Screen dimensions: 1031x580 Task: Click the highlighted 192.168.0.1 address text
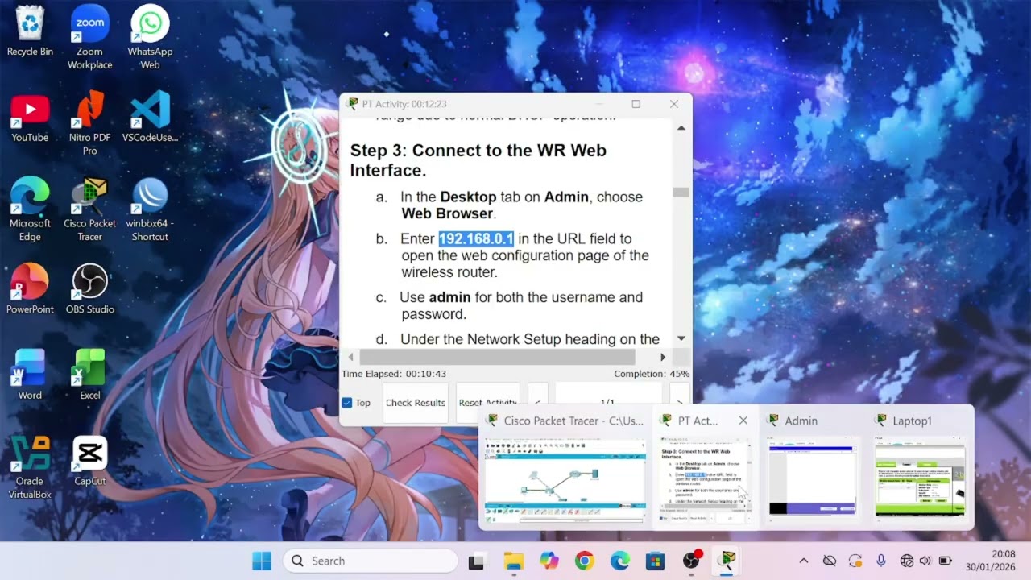click(x=476, y=238)
